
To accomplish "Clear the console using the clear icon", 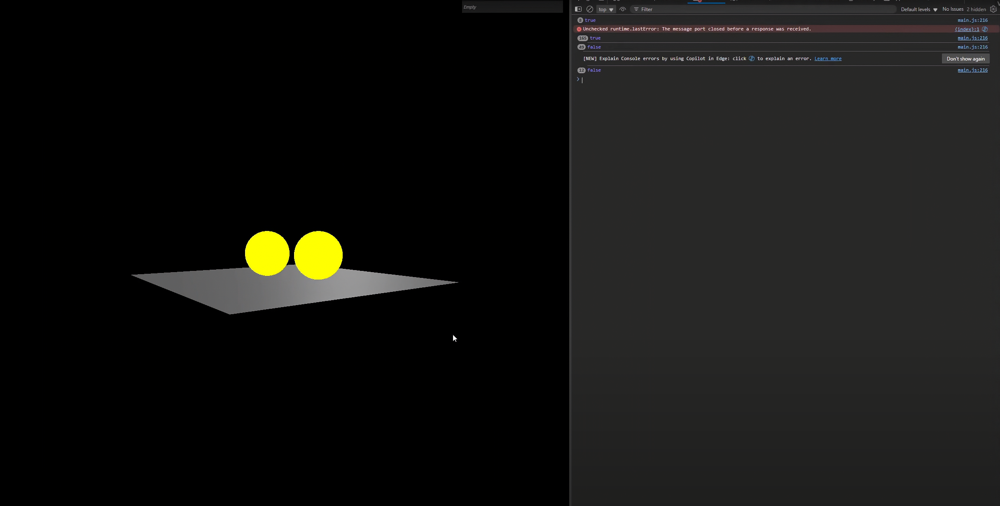I will pyautogui.click(x=589, y=9).
